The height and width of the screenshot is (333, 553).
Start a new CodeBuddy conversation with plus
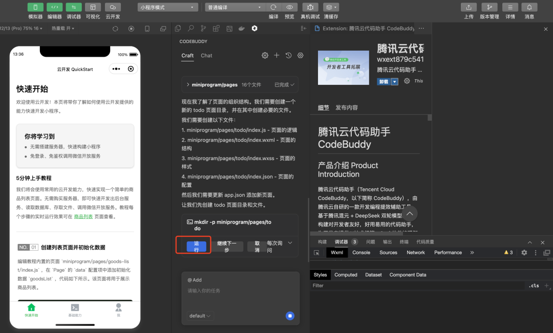click(276, 55)
